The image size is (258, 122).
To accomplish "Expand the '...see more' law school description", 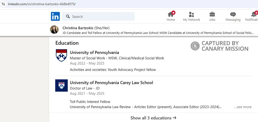I will click(243, 107).
